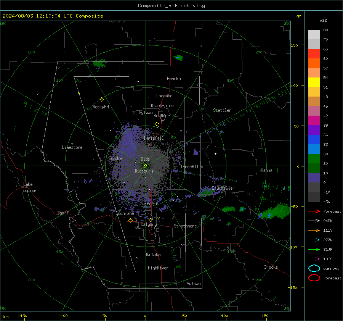Click the light gray swatch below 80 dBZ
343x321 pixels.
[x=314, y=34]
